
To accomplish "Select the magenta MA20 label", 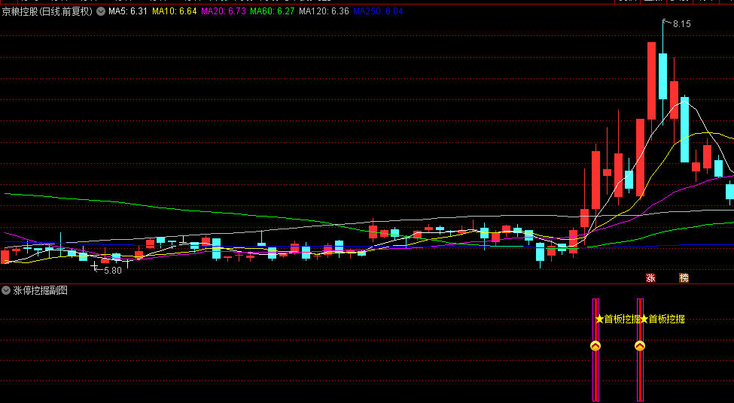I will pyautogui.click(x=223, y=12).
